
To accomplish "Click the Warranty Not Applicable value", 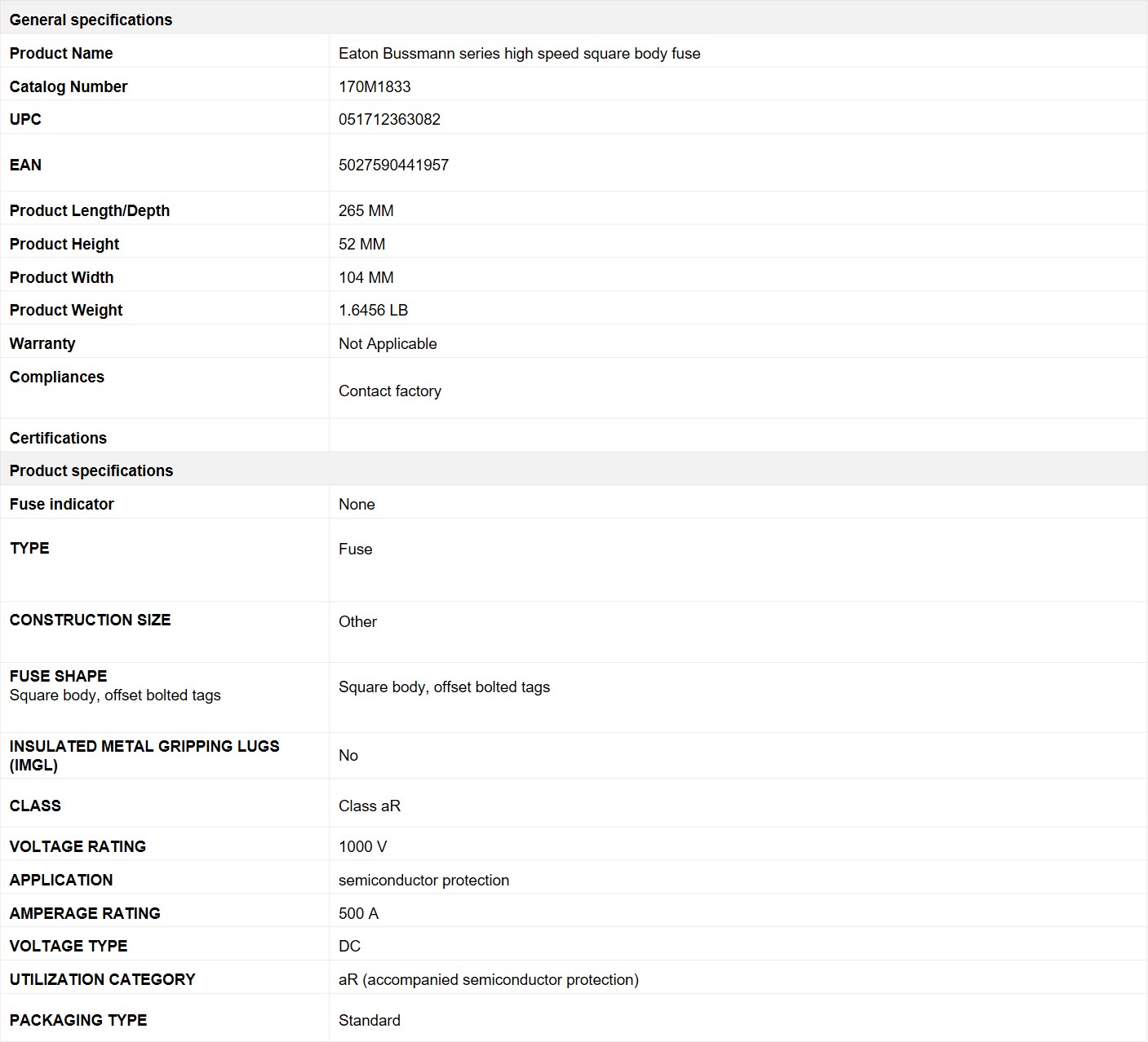I will 388,343.
